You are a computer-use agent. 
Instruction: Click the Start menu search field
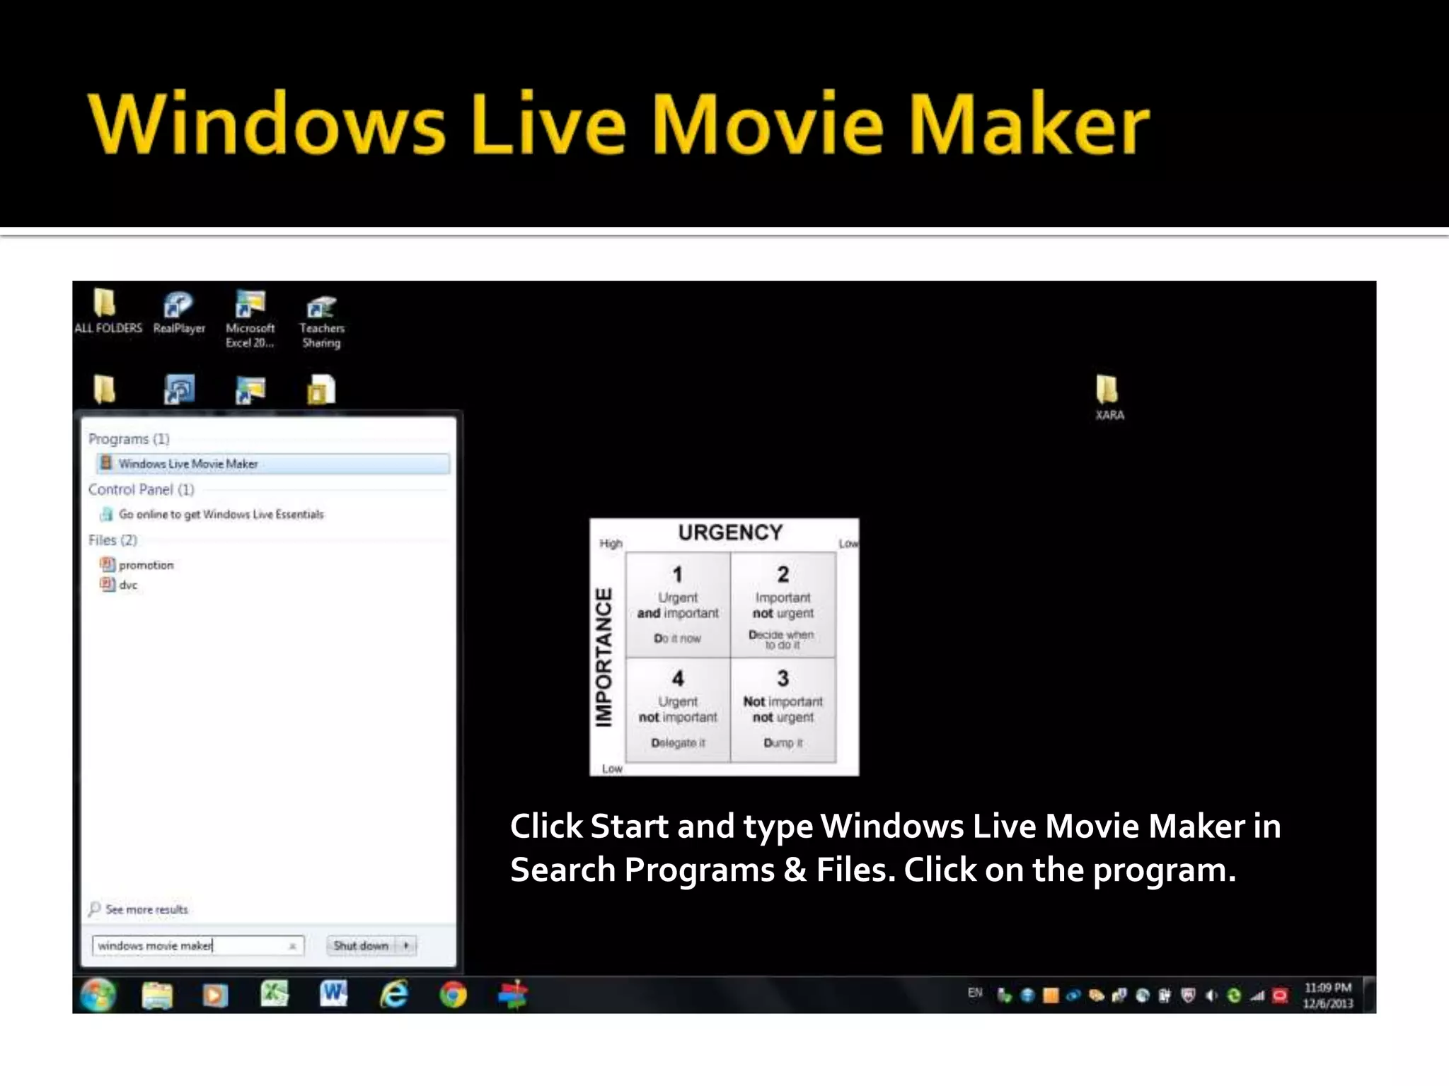[x=197, y=945]
